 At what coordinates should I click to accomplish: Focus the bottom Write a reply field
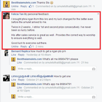click(57, 97)
